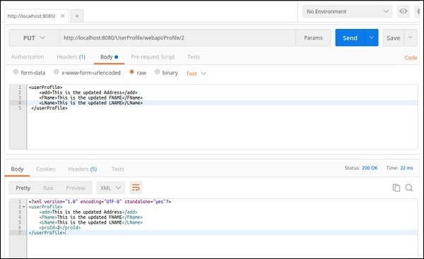
Task: Switch to the request Headers (1) tab
Action: pos(71,57)
